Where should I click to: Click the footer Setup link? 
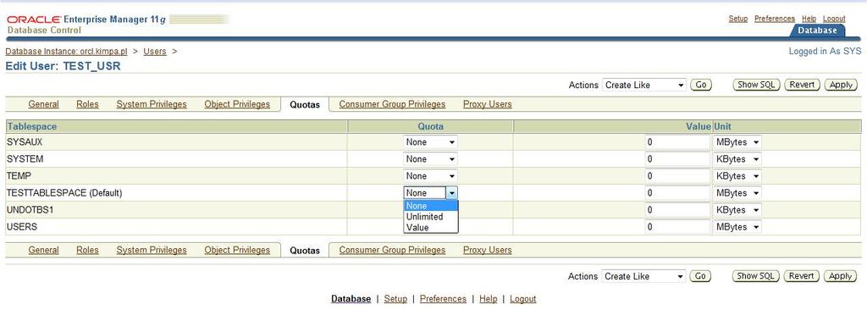[395, 299]
